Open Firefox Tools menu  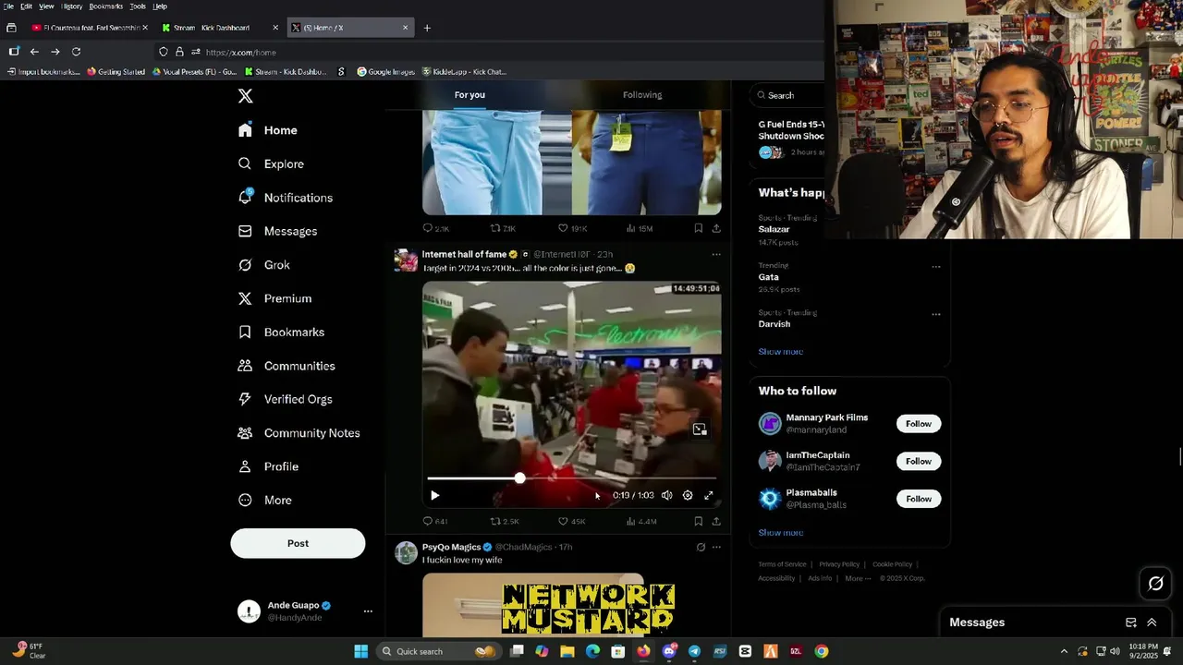click(138, 6)
